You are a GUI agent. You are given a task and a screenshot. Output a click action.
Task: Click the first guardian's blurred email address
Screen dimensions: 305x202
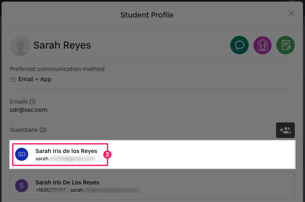(65, 159)
